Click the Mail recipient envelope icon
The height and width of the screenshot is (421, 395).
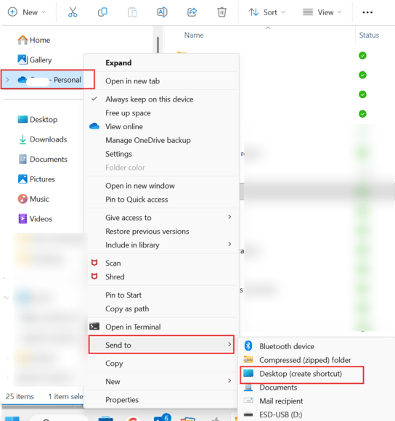[x=248, y=401]
